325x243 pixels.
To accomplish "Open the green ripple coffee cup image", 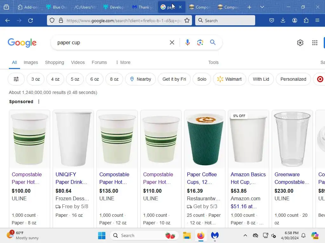I will click(205, 139).
